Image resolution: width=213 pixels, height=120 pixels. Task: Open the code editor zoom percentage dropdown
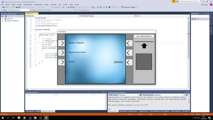point(29,89)
